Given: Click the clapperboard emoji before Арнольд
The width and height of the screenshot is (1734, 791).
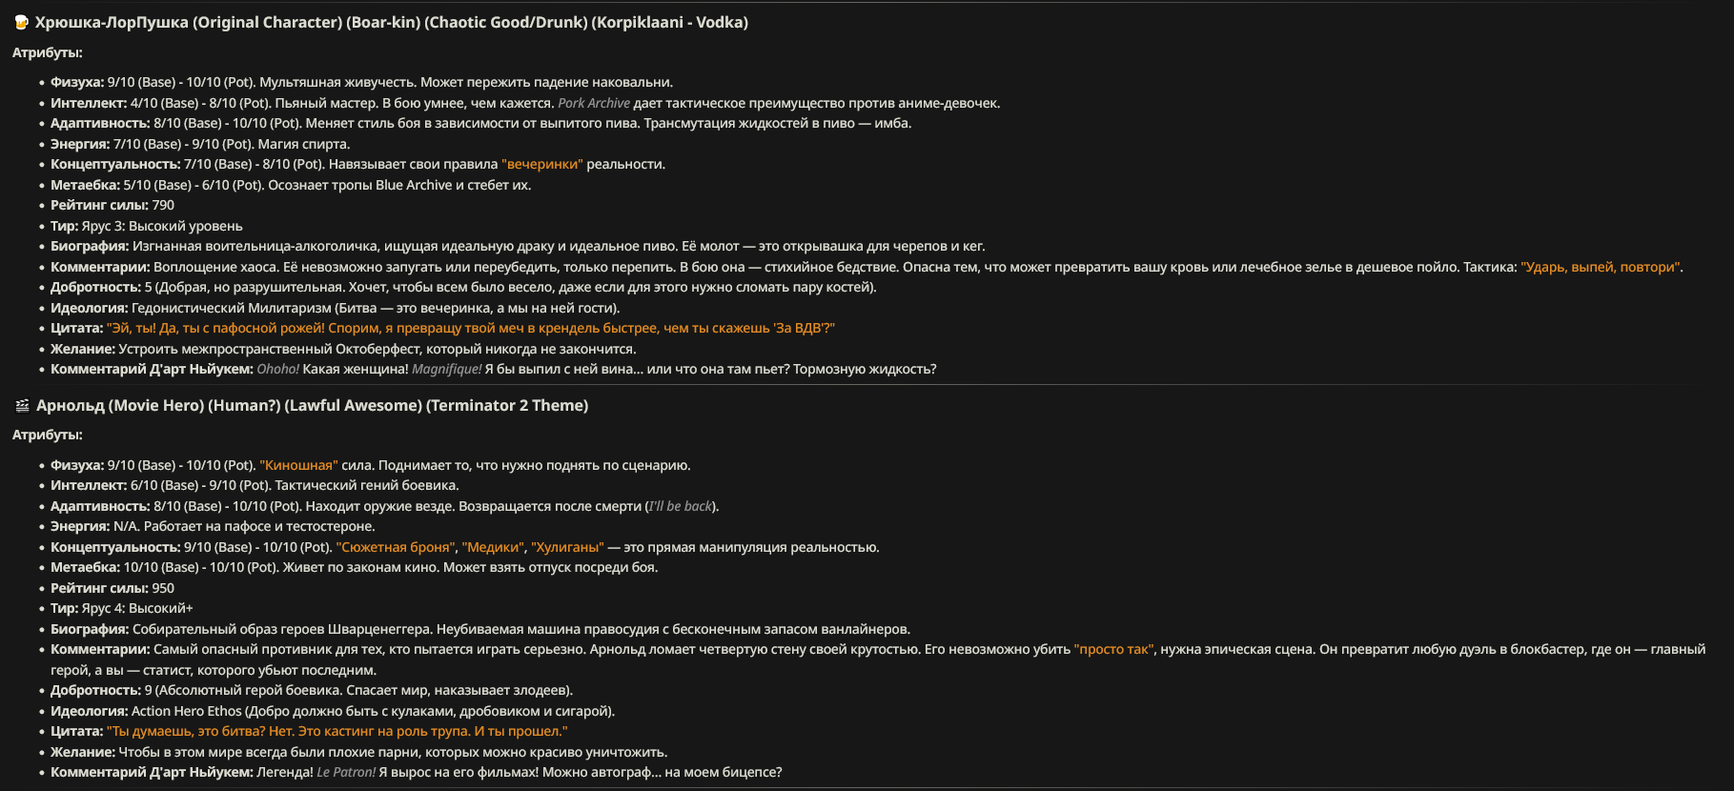Looking at the screenshot, I should click(x=22, y=405).
